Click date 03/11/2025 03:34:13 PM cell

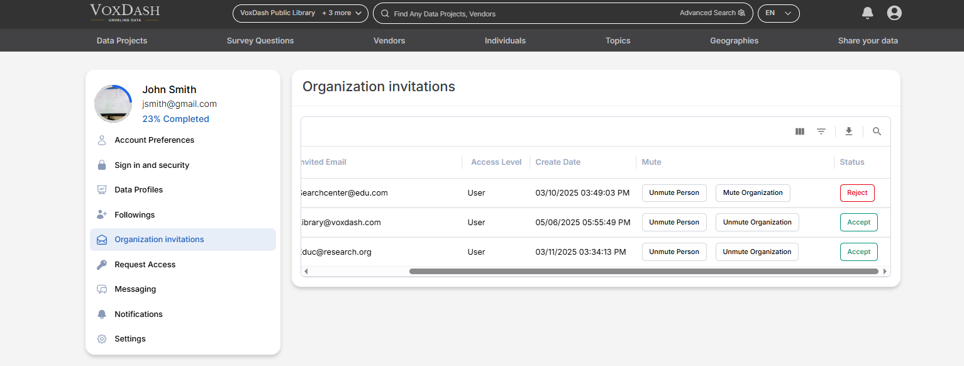coord(580,252)
